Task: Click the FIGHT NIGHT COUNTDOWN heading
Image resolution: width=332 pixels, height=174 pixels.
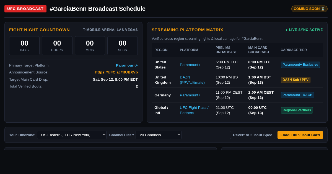Action: pos(40,30)
